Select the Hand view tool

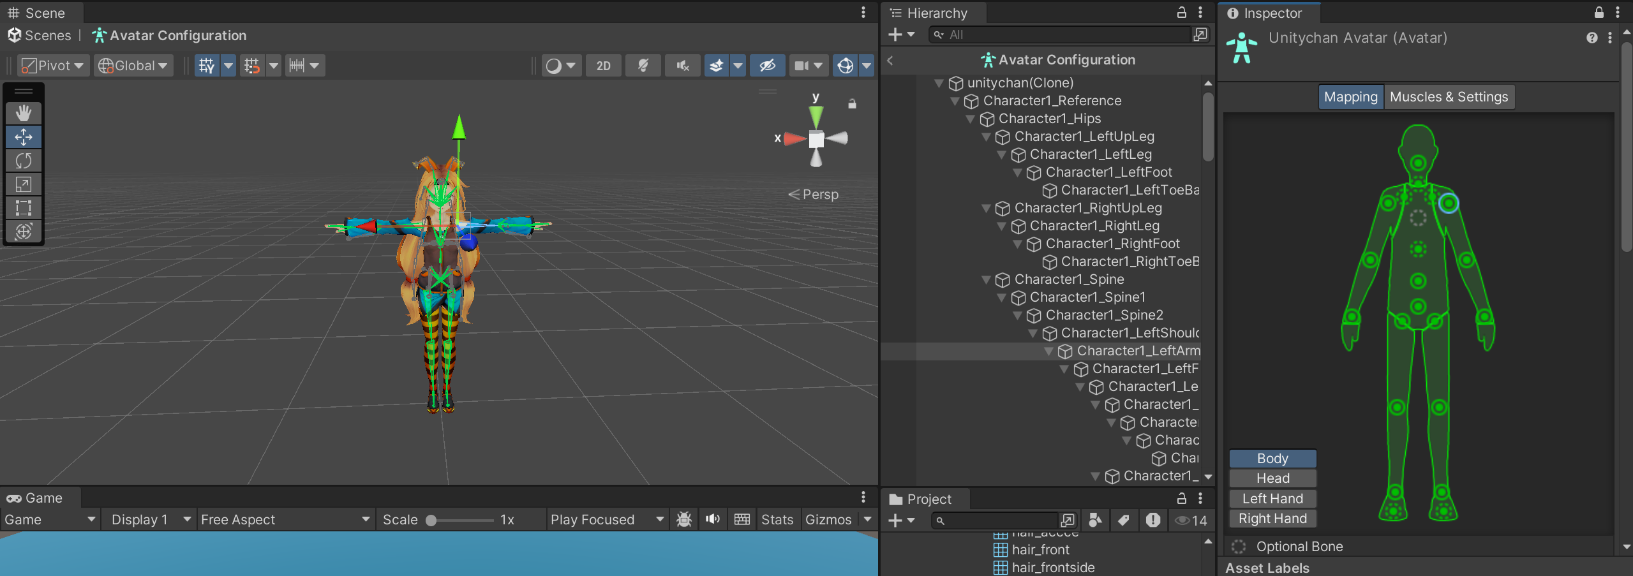24,113
